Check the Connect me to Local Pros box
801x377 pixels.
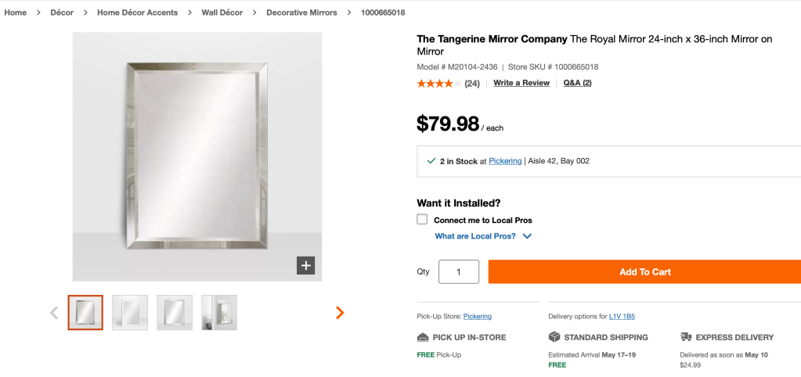coord(422,220)
